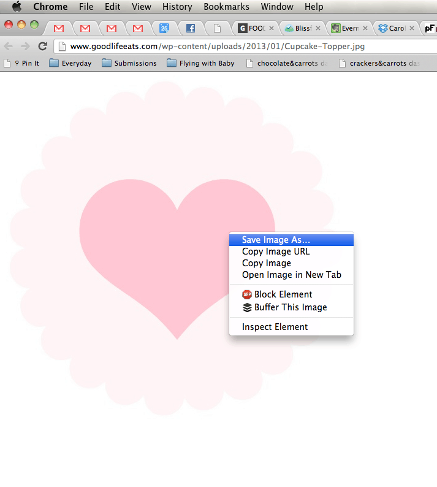Choose Save Image As from context menu
The width and height of the screenshot is (437, 487).
pyautogui.click(x=276, y=240)
